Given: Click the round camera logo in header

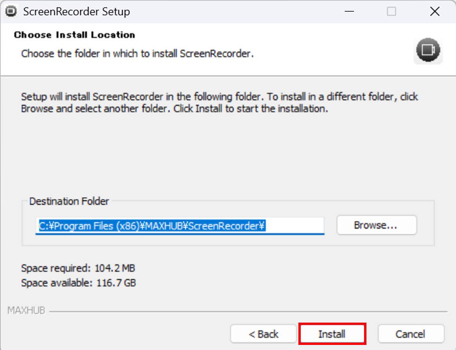Looking at the screenshot, I should [x=428, y=50].
